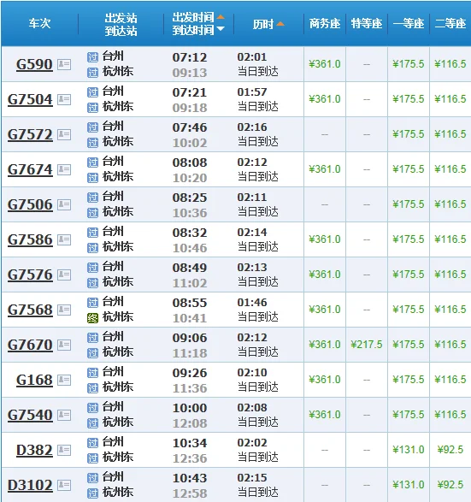The height and width of the screenshot is (502, 471).
Task: Click duration 02:16 in G7572 row
Action: pyautogui.click(x=252, y=127)
